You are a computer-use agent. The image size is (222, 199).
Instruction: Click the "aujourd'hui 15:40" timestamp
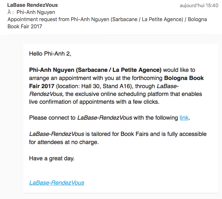click(x=199, y=6)
